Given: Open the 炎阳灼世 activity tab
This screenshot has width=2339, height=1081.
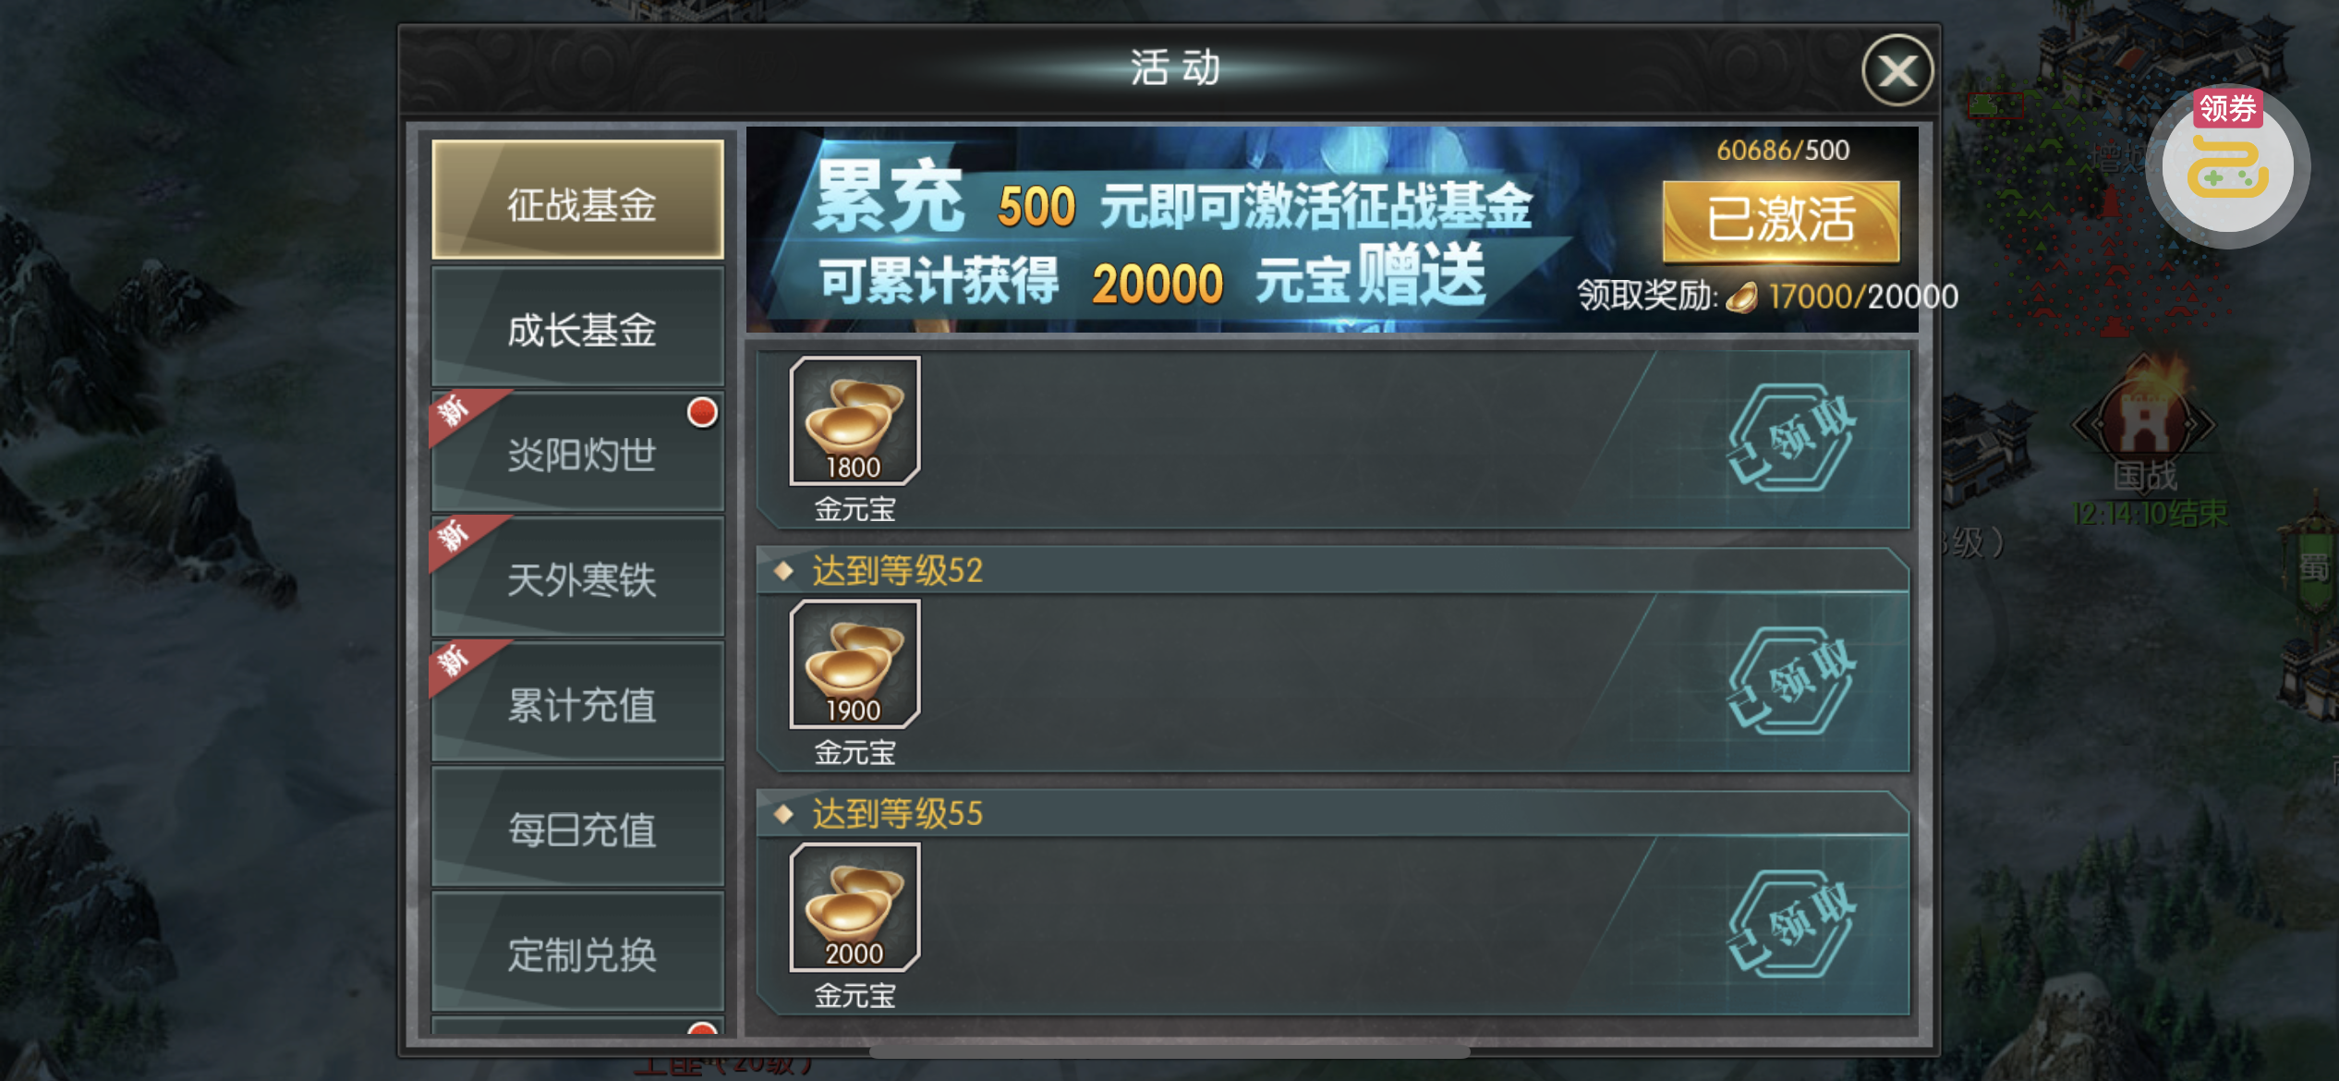Looking at the screenshot, I should click(578, 453).
